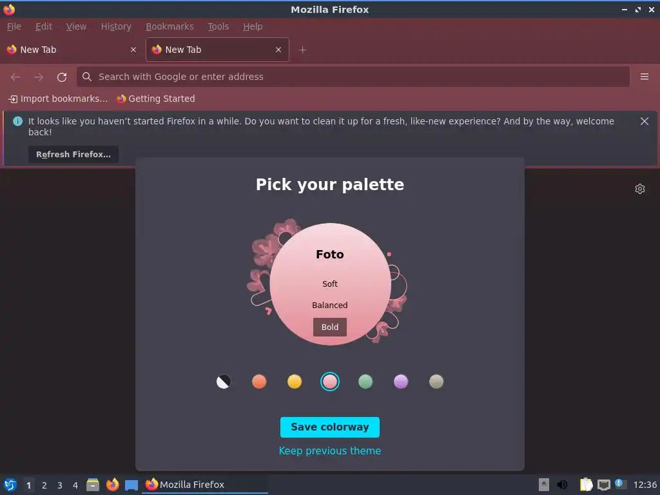660x495 pixels.
Task: Open the Firefox hamburger application menu
Action: tap(644, 77)
